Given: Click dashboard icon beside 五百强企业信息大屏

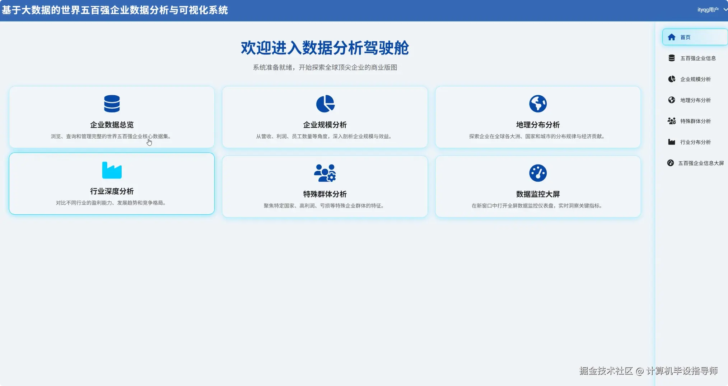Looking at the screenshot, I should (x=670, y=163).
